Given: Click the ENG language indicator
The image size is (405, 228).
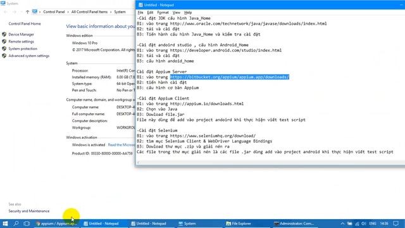Looking at the screenshot, I should (373, 224).
